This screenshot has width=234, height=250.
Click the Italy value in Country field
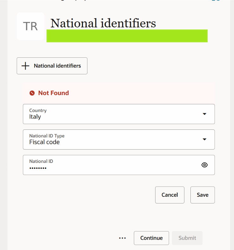(x=35, y=117)
